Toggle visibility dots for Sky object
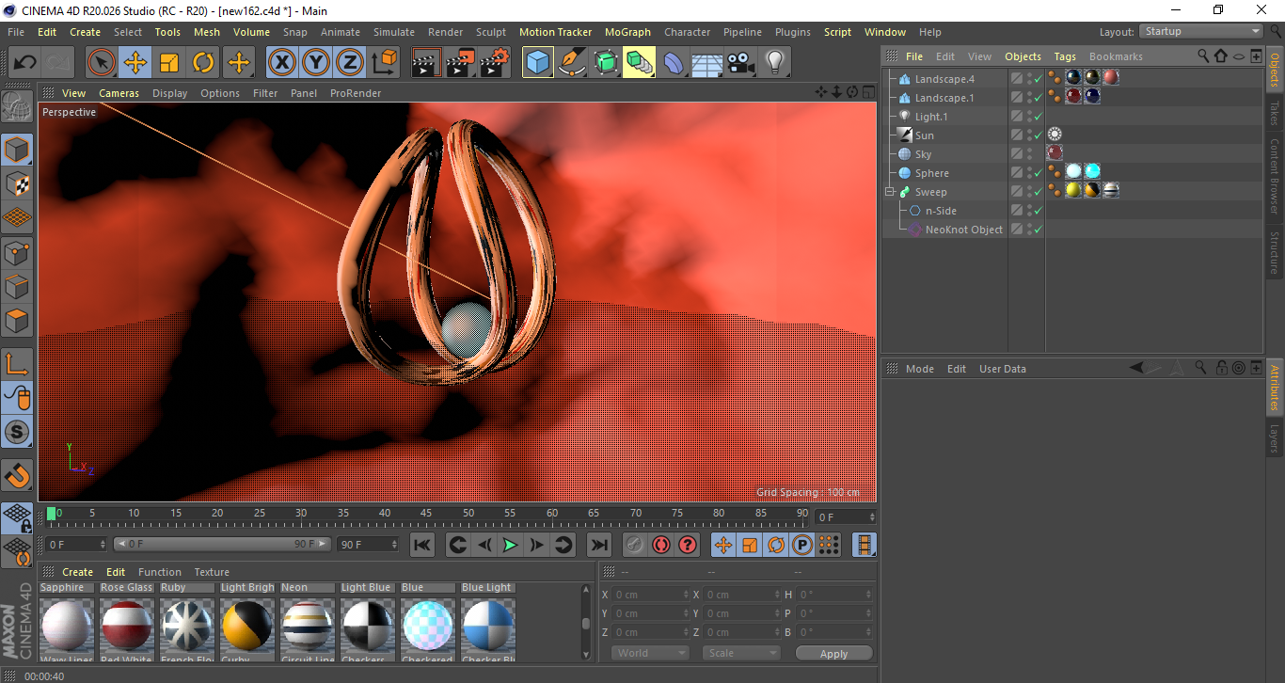 1029,154
